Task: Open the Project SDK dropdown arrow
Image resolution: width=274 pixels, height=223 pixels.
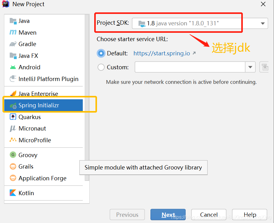Action: pyautogui.click(x=263, y=24)
